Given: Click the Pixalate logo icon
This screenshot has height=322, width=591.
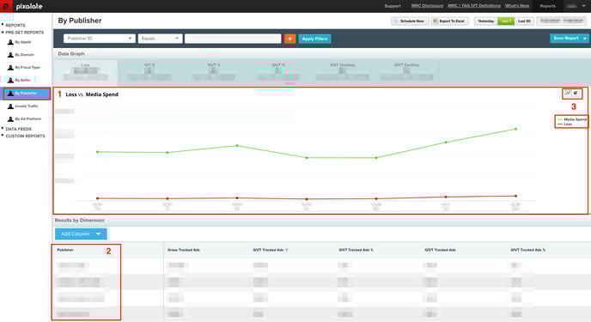Looking at the screenshot, I should coord(6,6).
